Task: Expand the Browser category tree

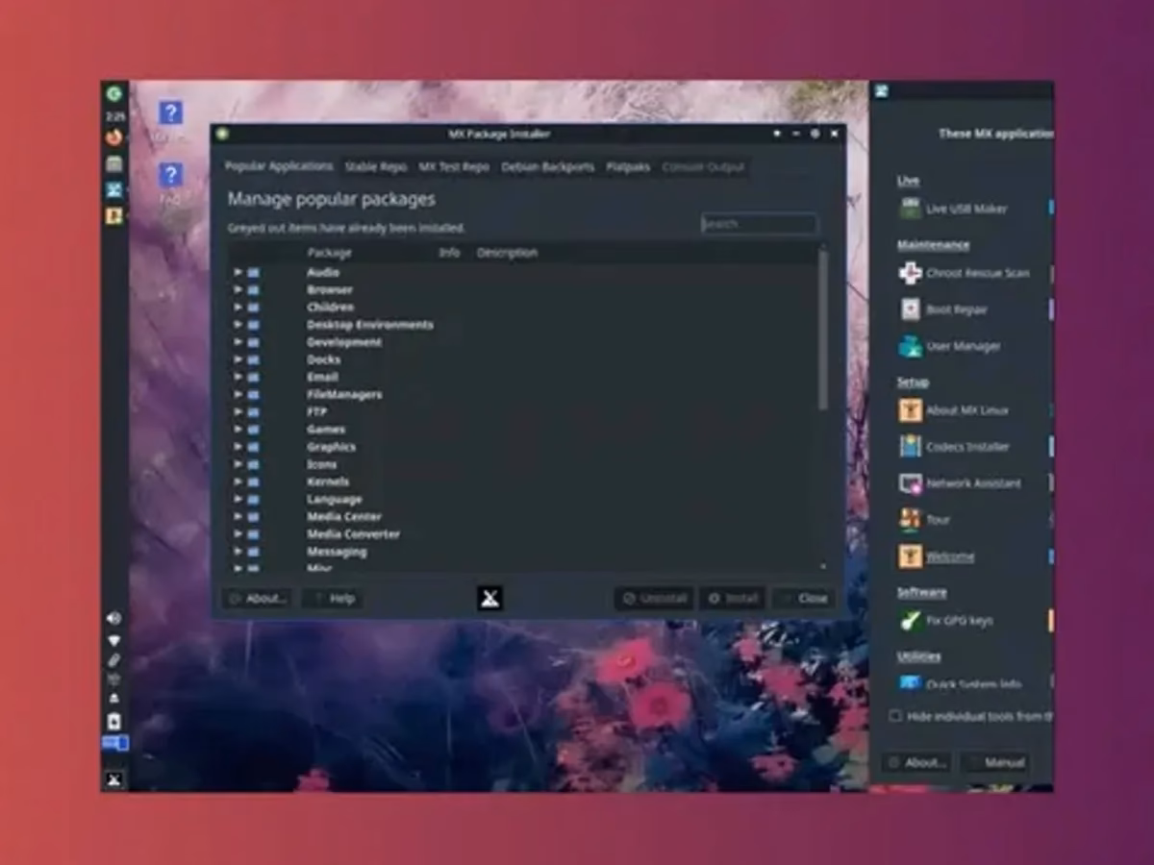Action: [x=238, y=289]
